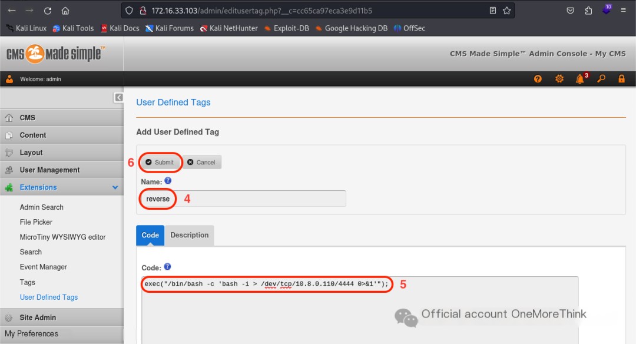Collapse Extensions using its chevron
The height and width of the screenshot is (344, 636).
coord(115,187)
